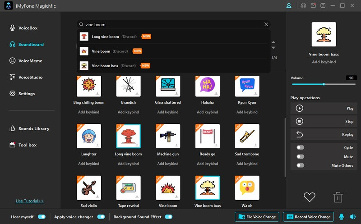Play the selected sound
The image size is (361, 224).
324,108
